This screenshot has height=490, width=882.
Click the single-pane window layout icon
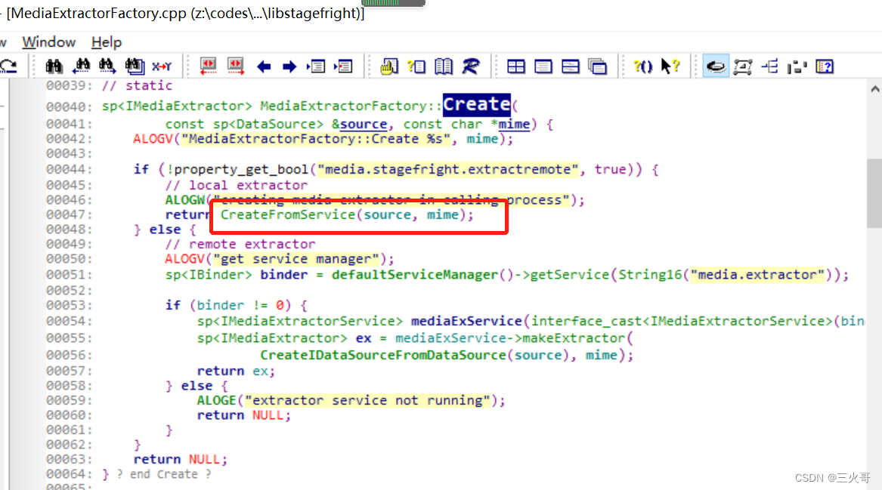(543, 66)
